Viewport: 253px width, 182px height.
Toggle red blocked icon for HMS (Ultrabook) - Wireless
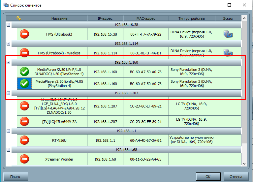(x=24, y=53)
